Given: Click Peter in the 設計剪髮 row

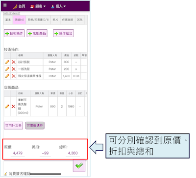Looking at the screenshot, I should click(52, 62).
